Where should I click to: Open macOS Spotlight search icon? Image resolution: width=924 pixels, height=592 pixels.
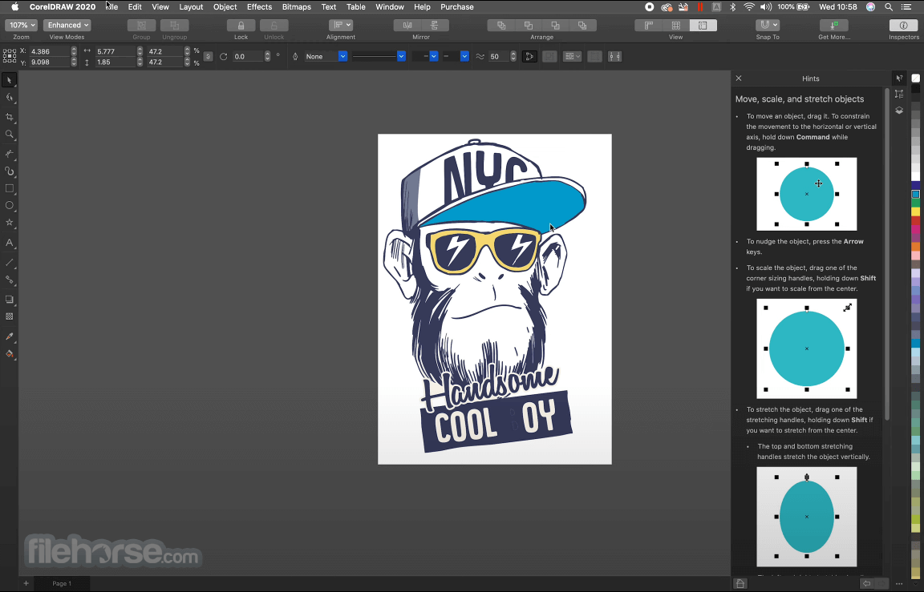tap(889, 7)
